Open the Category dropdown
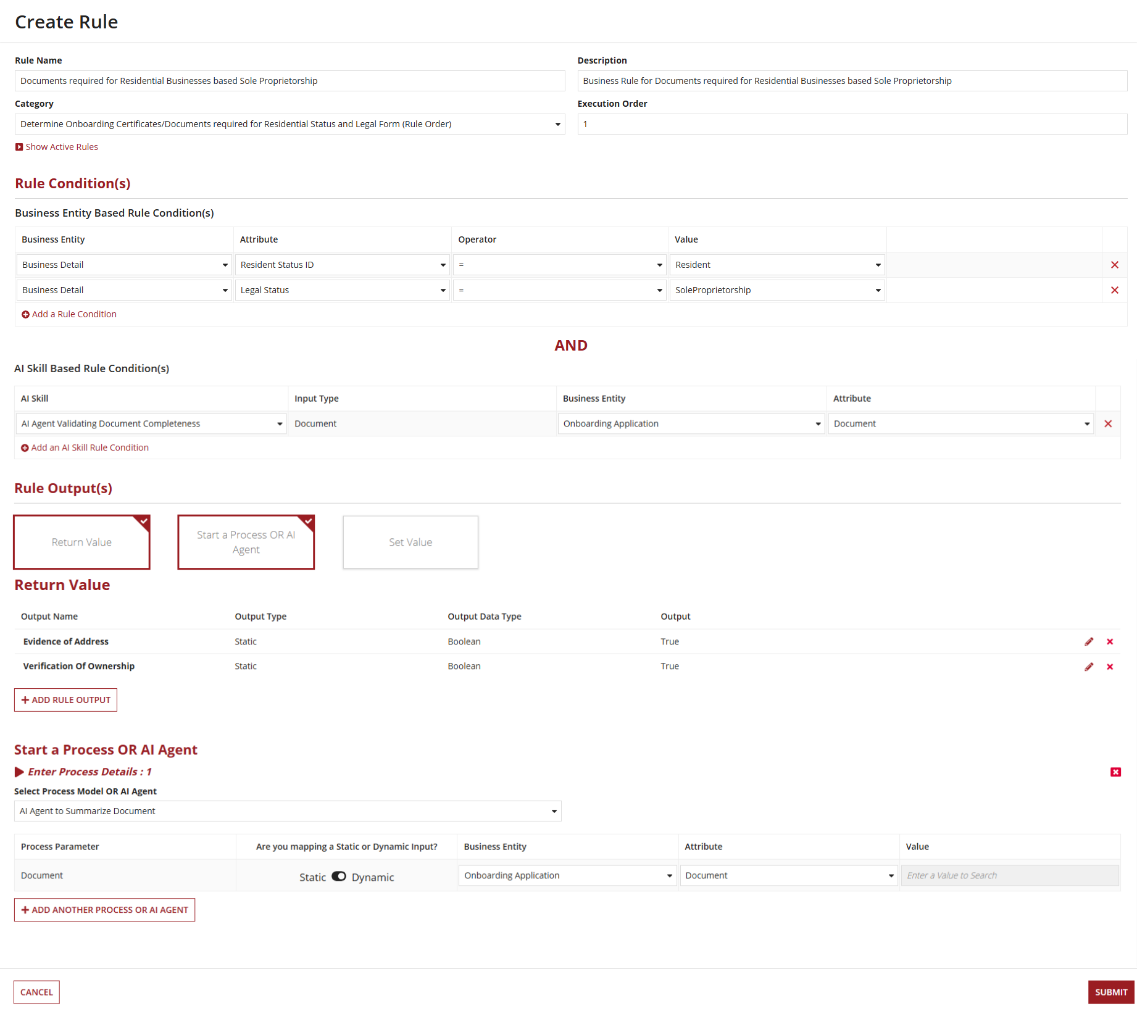 [289, 124]
